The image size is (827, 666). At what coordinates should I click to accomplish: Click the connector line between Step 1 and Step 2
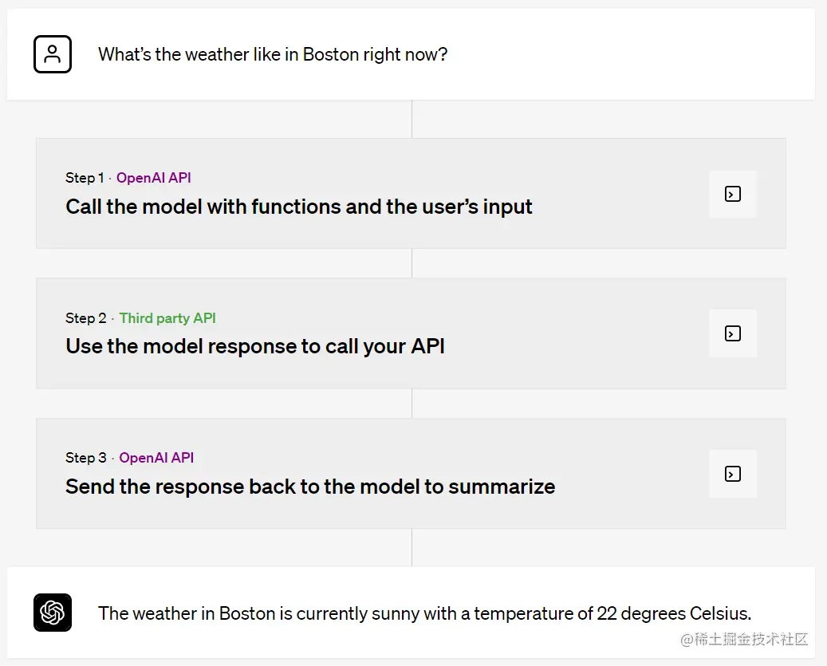pyautogui.click(x=412, y=263)
